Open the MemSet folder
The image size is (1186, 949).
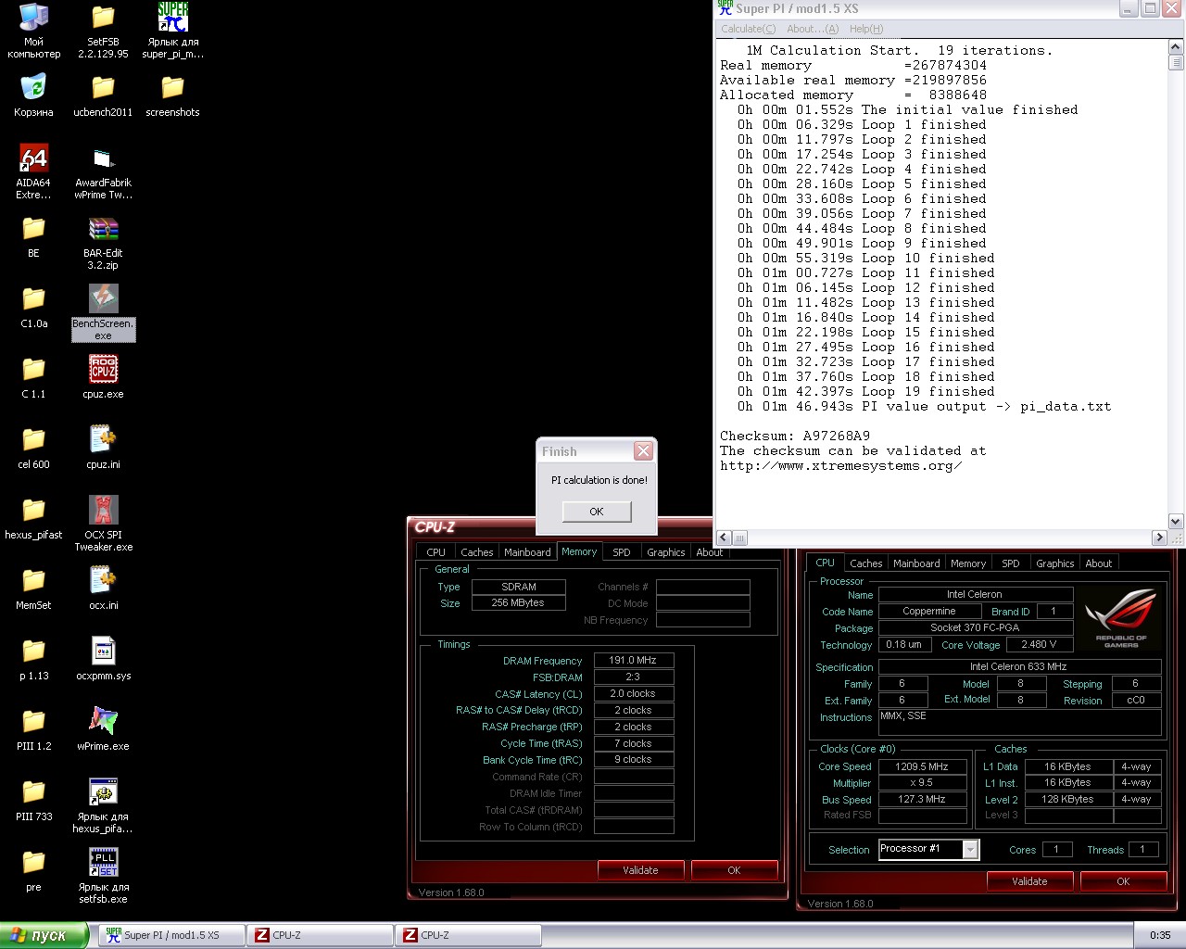pyautogui.click(x=33, y=588)
